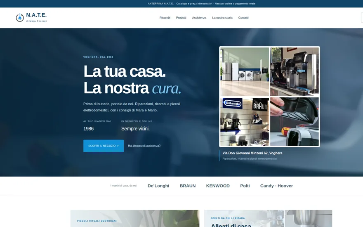Navigate to Contatti
Viewport: 363px width, 227px height.
pyautogui.click(x=243, y=18)
